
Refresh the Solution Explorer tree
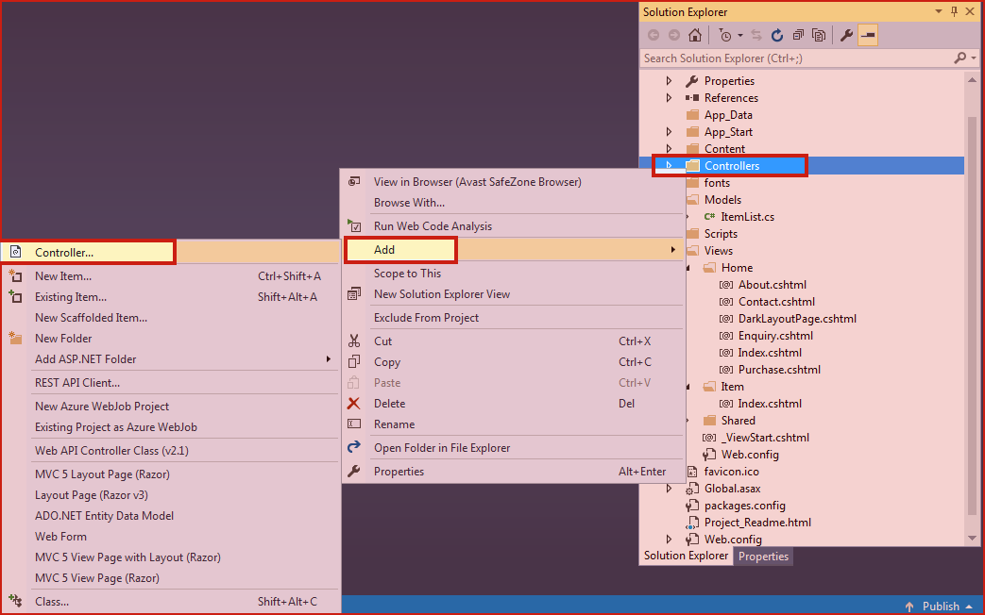click(777, 35)
